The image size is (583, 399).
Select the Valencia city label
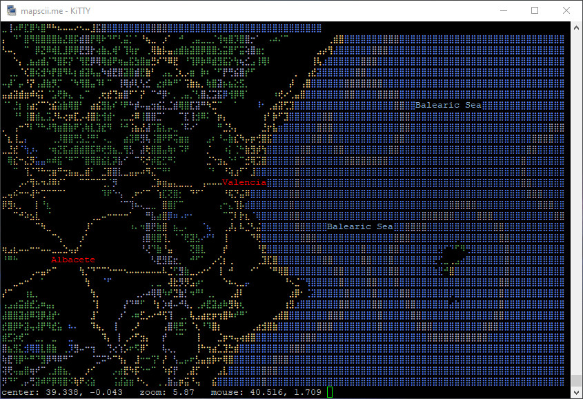244,182
